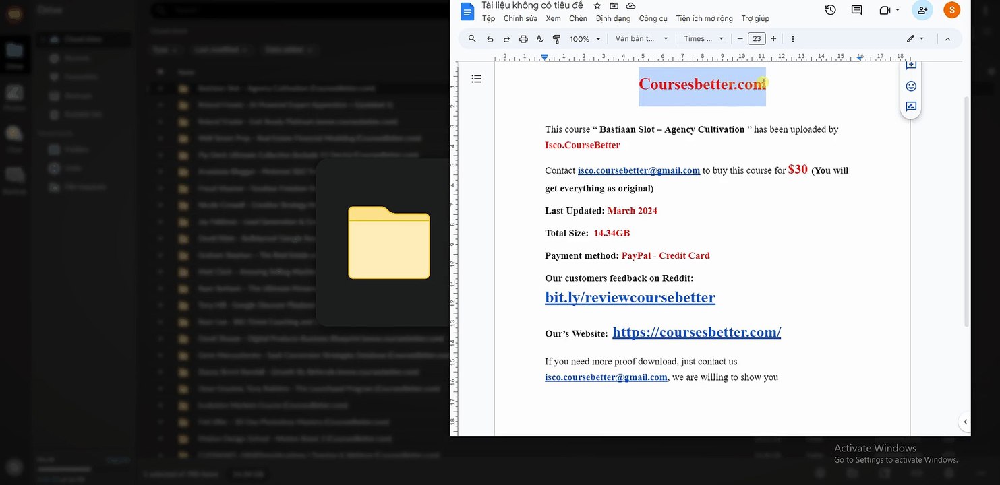Click the large folder thumbnail in Drive window
Viewport: 1000px width, 485px height.
pos(389,243)
